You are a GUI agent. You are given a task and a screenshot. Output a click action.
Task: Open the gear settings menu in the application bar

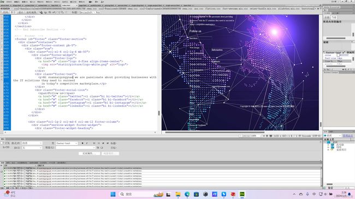97,2
